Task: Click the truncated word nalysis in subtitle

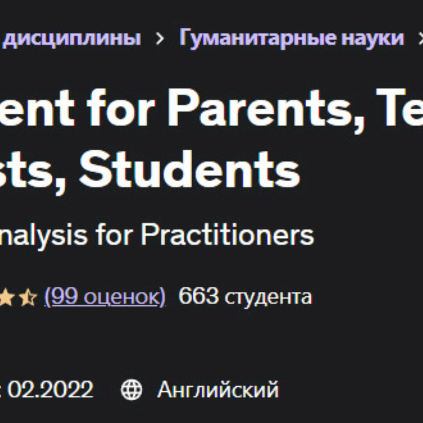Action: (x=44, y=235)
